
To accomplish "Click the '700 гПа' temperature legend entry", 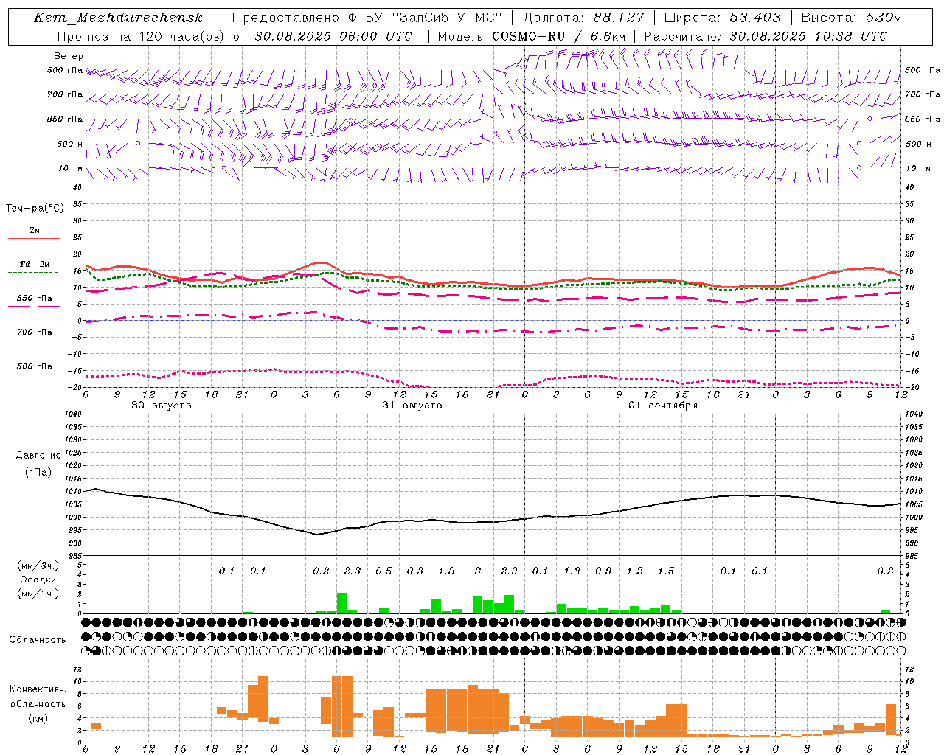I will click(35, 333).
